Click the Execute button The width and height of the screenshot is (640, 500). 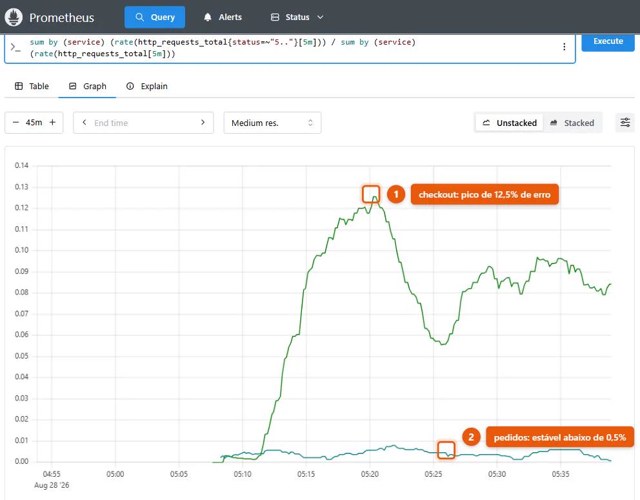[x=608, y=42]
